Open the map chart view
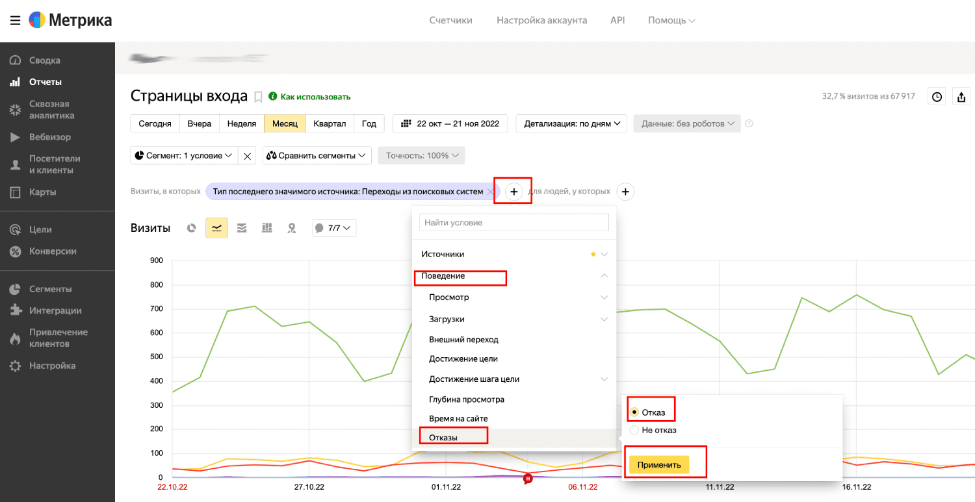Image resolution: width=975 pixels, height=502 pixels. (x=292, y=228)
